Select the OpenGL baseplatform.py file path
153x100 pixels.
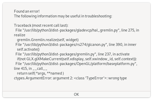click(x=80, y=64)
